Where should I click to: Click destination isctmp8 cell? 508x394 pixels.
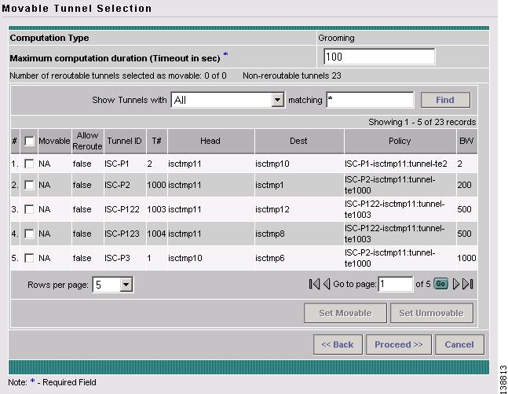tap(270, 234)
